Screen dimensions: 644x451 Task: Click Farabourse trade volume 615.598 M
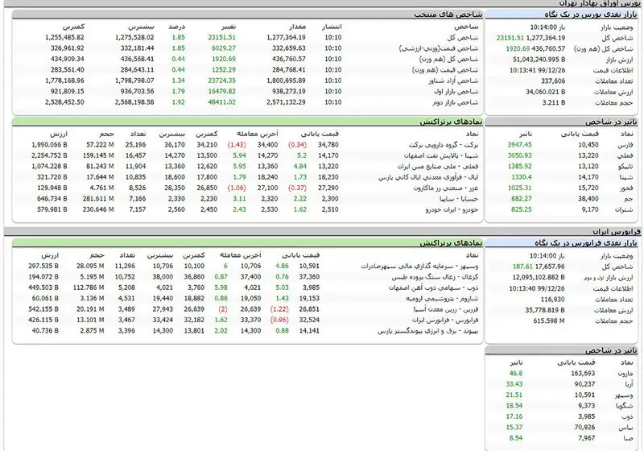pyautogui.click(x=549, y=321)
